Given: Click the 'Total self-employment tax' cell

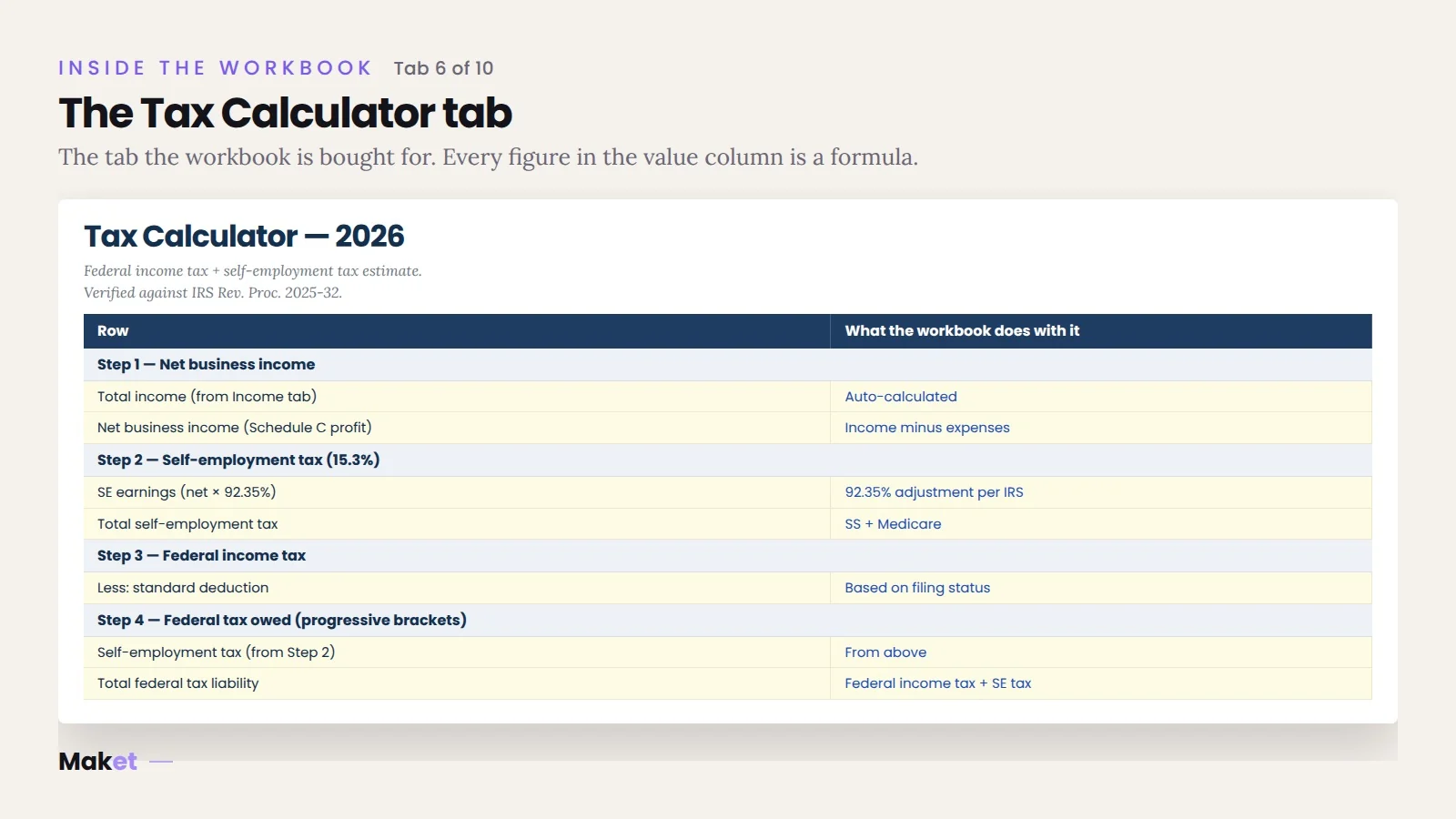Looking at the screenshot, I should coord(457,524).
